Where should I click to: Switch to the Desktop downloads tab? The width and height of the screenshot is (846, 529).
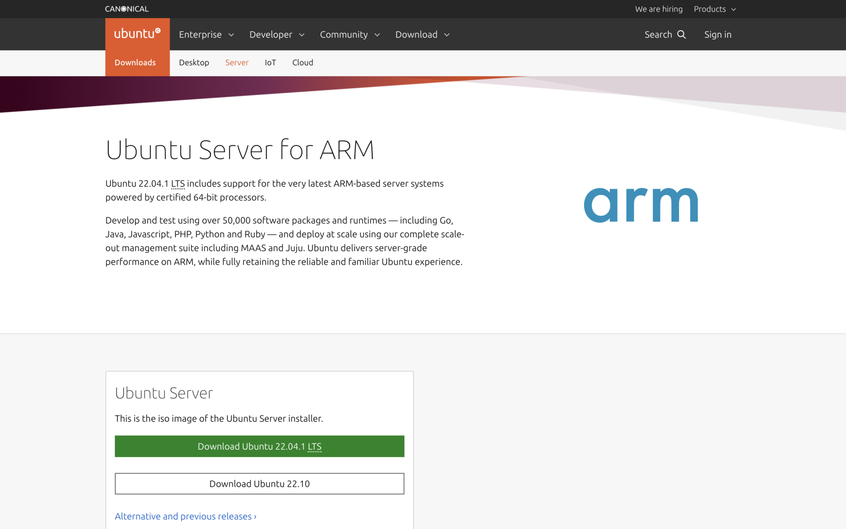coord(194,63)
